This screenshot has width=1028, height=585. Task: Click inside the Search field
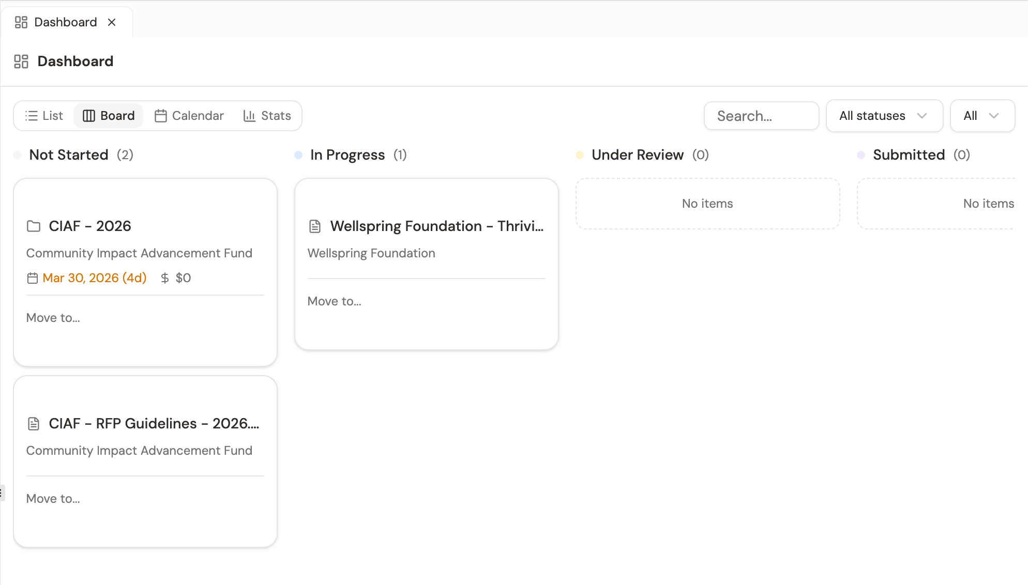tap(761, 116)
